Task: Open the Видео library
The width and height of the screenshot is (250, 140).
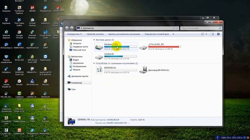Action: click(76, 60)
